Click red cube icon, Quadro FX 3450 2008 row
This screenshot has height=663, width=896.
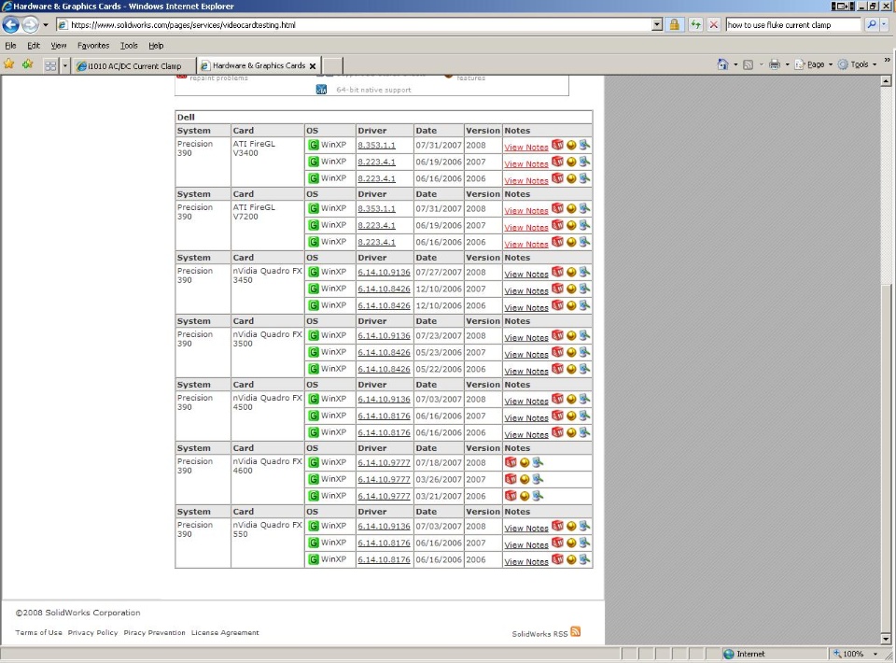tap(557, 272)
